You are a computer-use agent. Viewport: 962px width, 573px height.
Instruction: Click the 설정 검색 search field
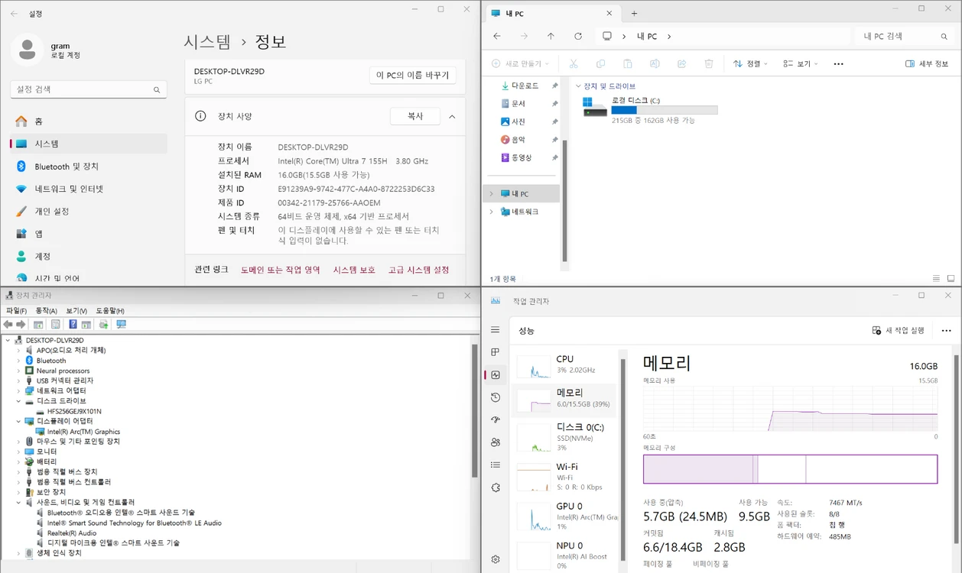(89, 89)
